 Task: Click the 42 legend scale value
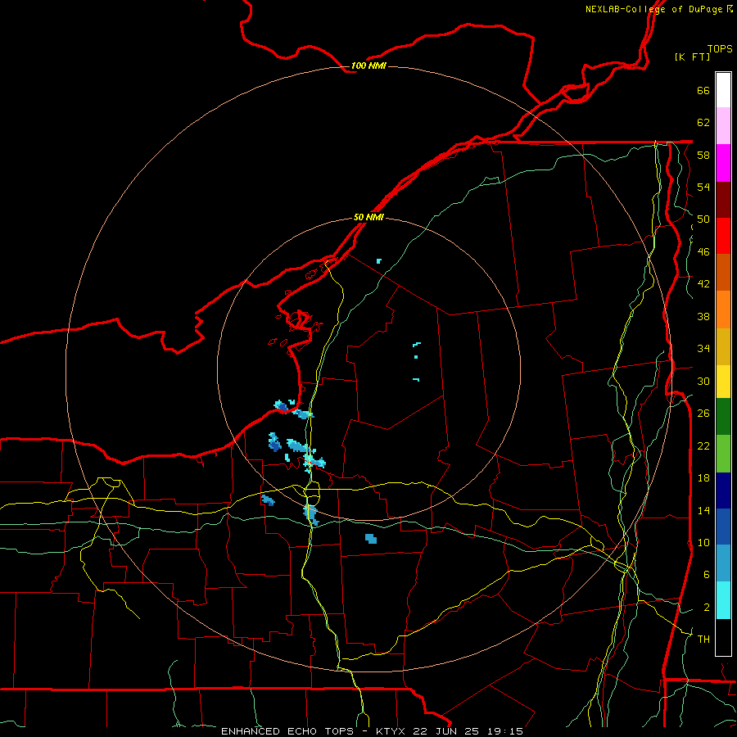tap(703, 284)
